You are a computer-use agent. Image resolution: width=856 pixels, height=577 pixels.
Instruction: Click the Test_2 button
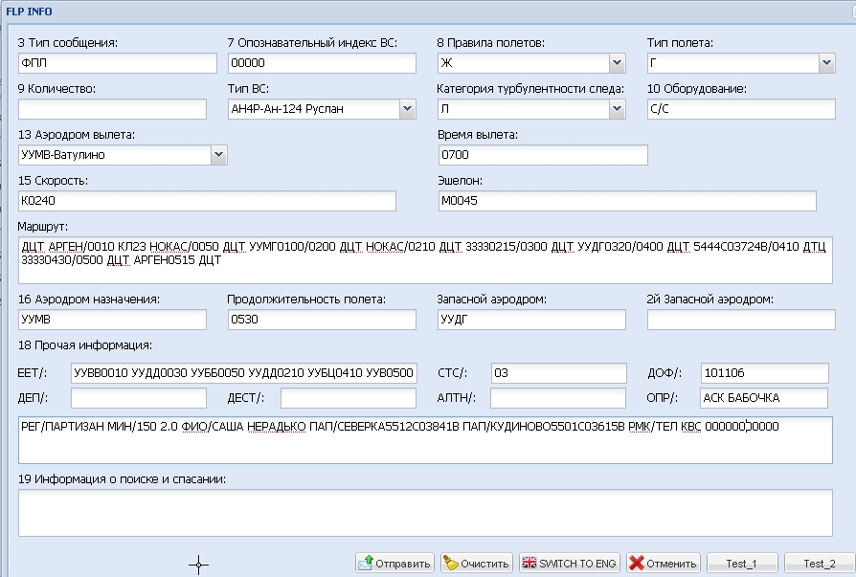[x=819, y=563]
